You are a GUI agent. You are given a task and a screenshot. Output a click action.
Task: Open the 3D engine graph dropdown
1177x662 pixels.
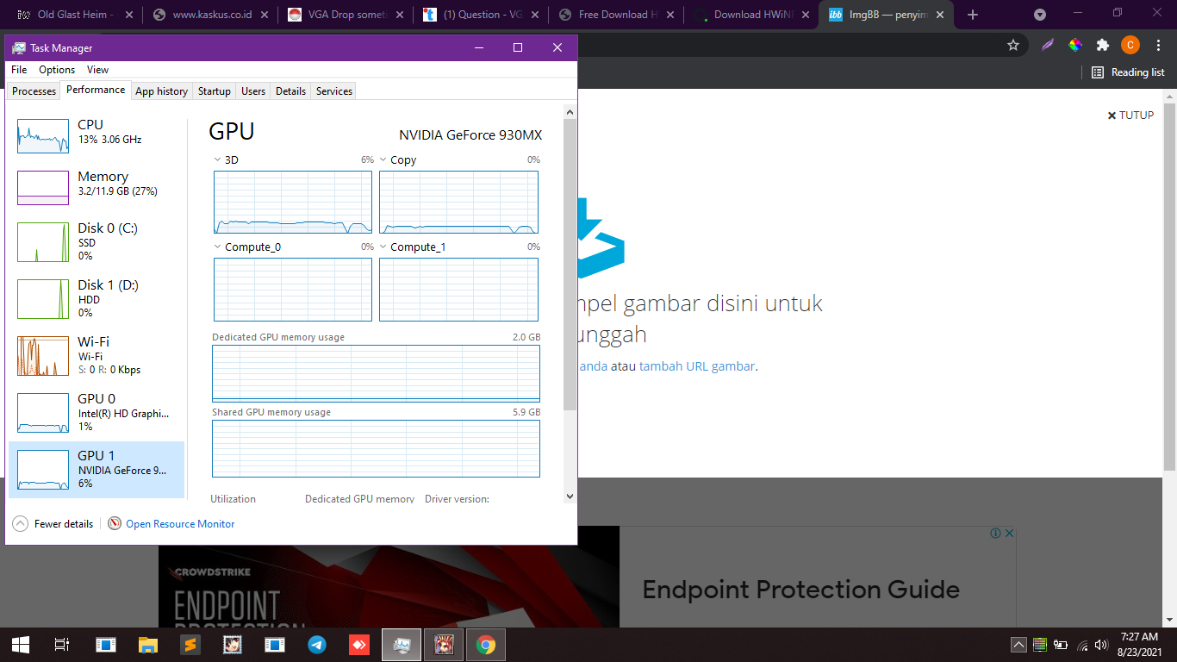pos(217,159)
